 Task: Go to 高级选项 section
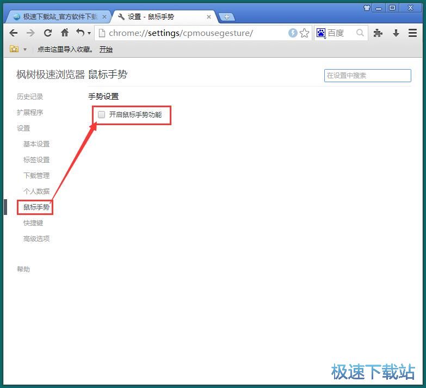[x=36, y=238]
